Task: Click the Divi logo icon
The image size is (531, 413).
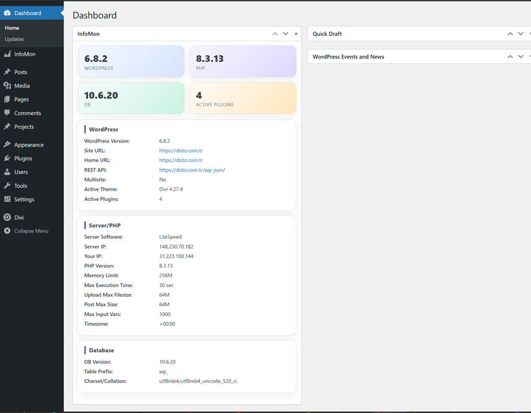Action: point(7,218)
